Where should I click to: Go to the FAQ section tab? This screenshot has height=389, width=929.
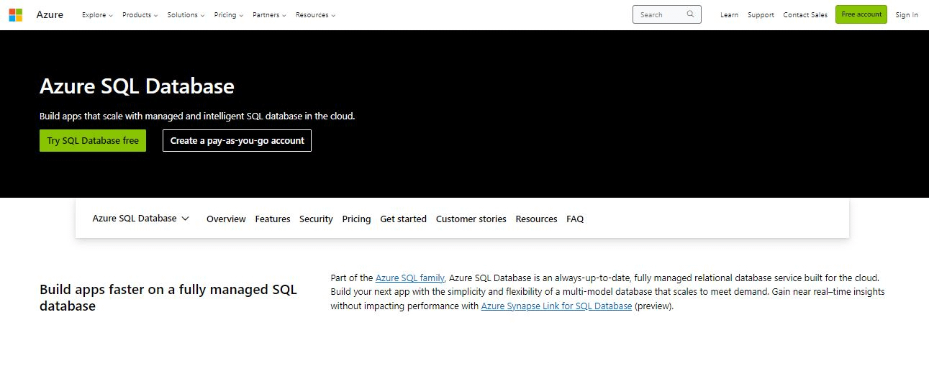point(575,219)
